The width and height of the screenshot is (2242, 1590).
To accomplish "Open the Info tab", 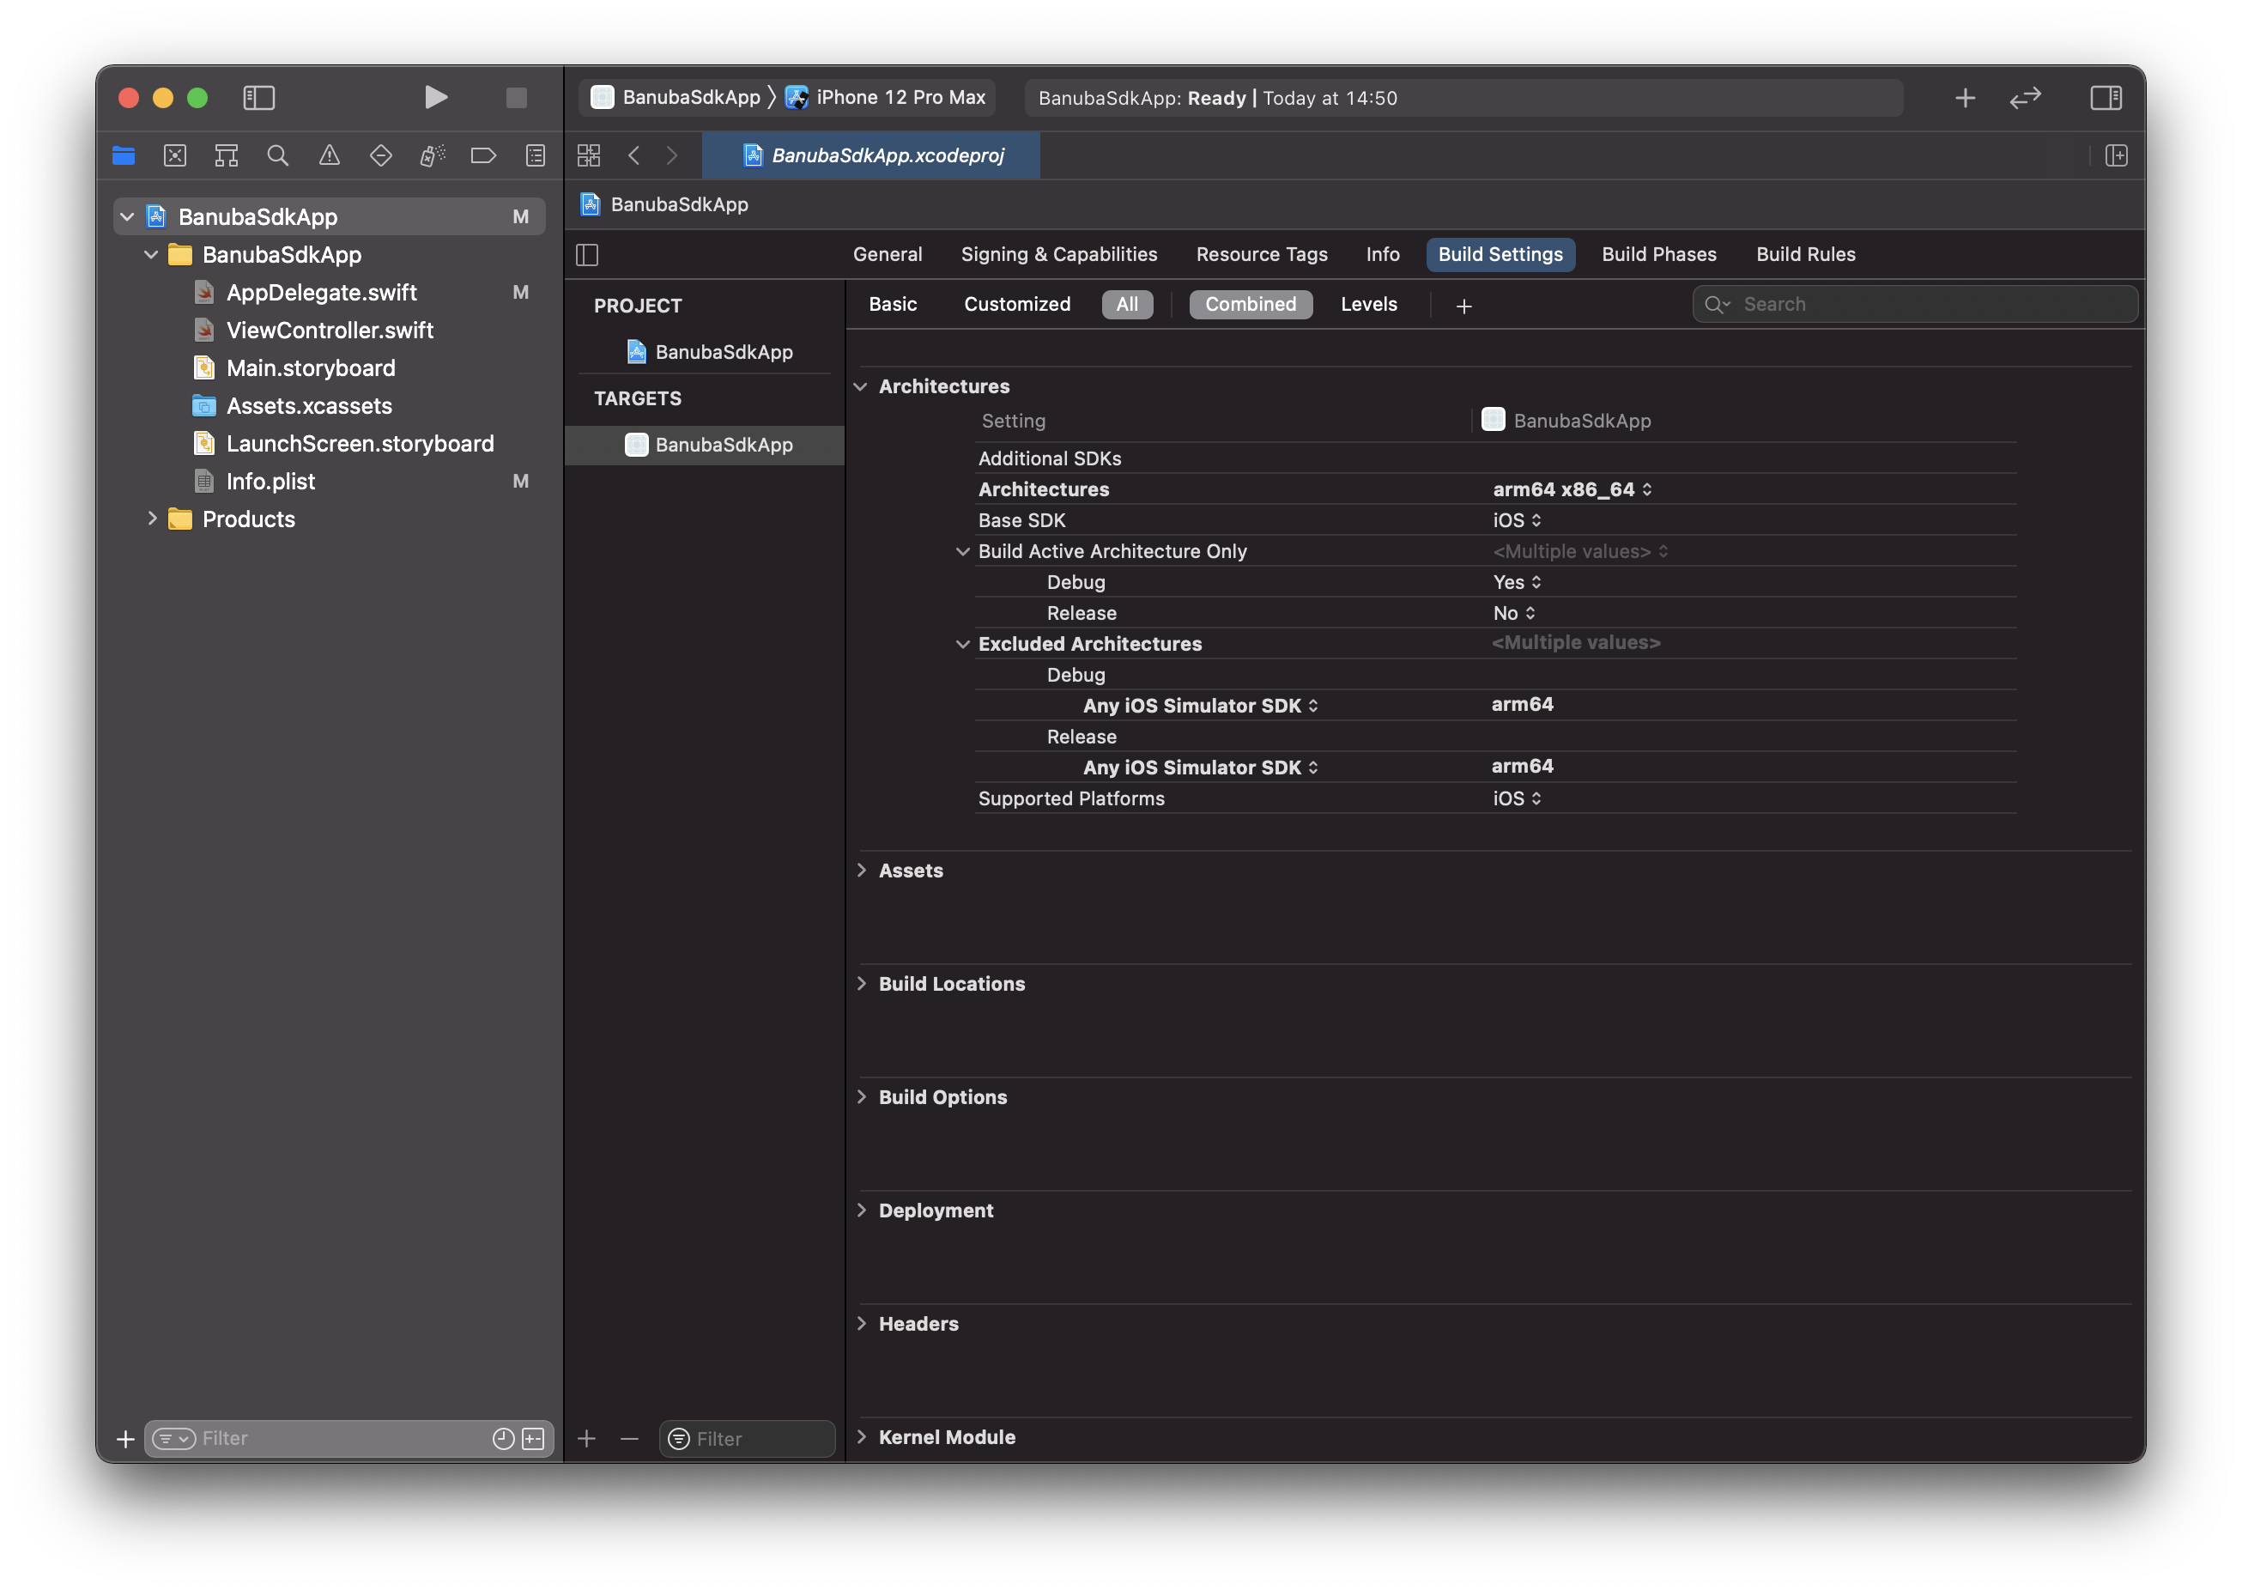I will click(1383, 255).
